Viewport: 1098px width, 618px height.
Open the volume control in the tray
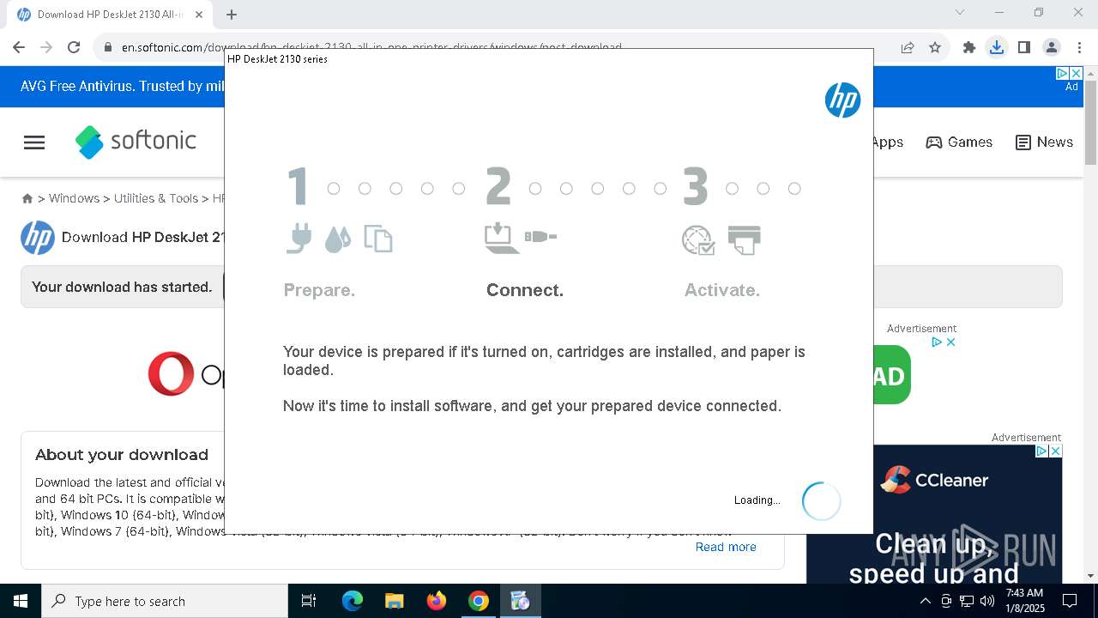pos(987,601)
